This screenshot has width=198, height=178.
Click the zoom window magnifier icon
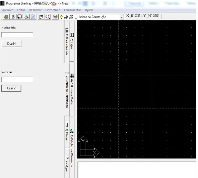click(x=48, y=17)
